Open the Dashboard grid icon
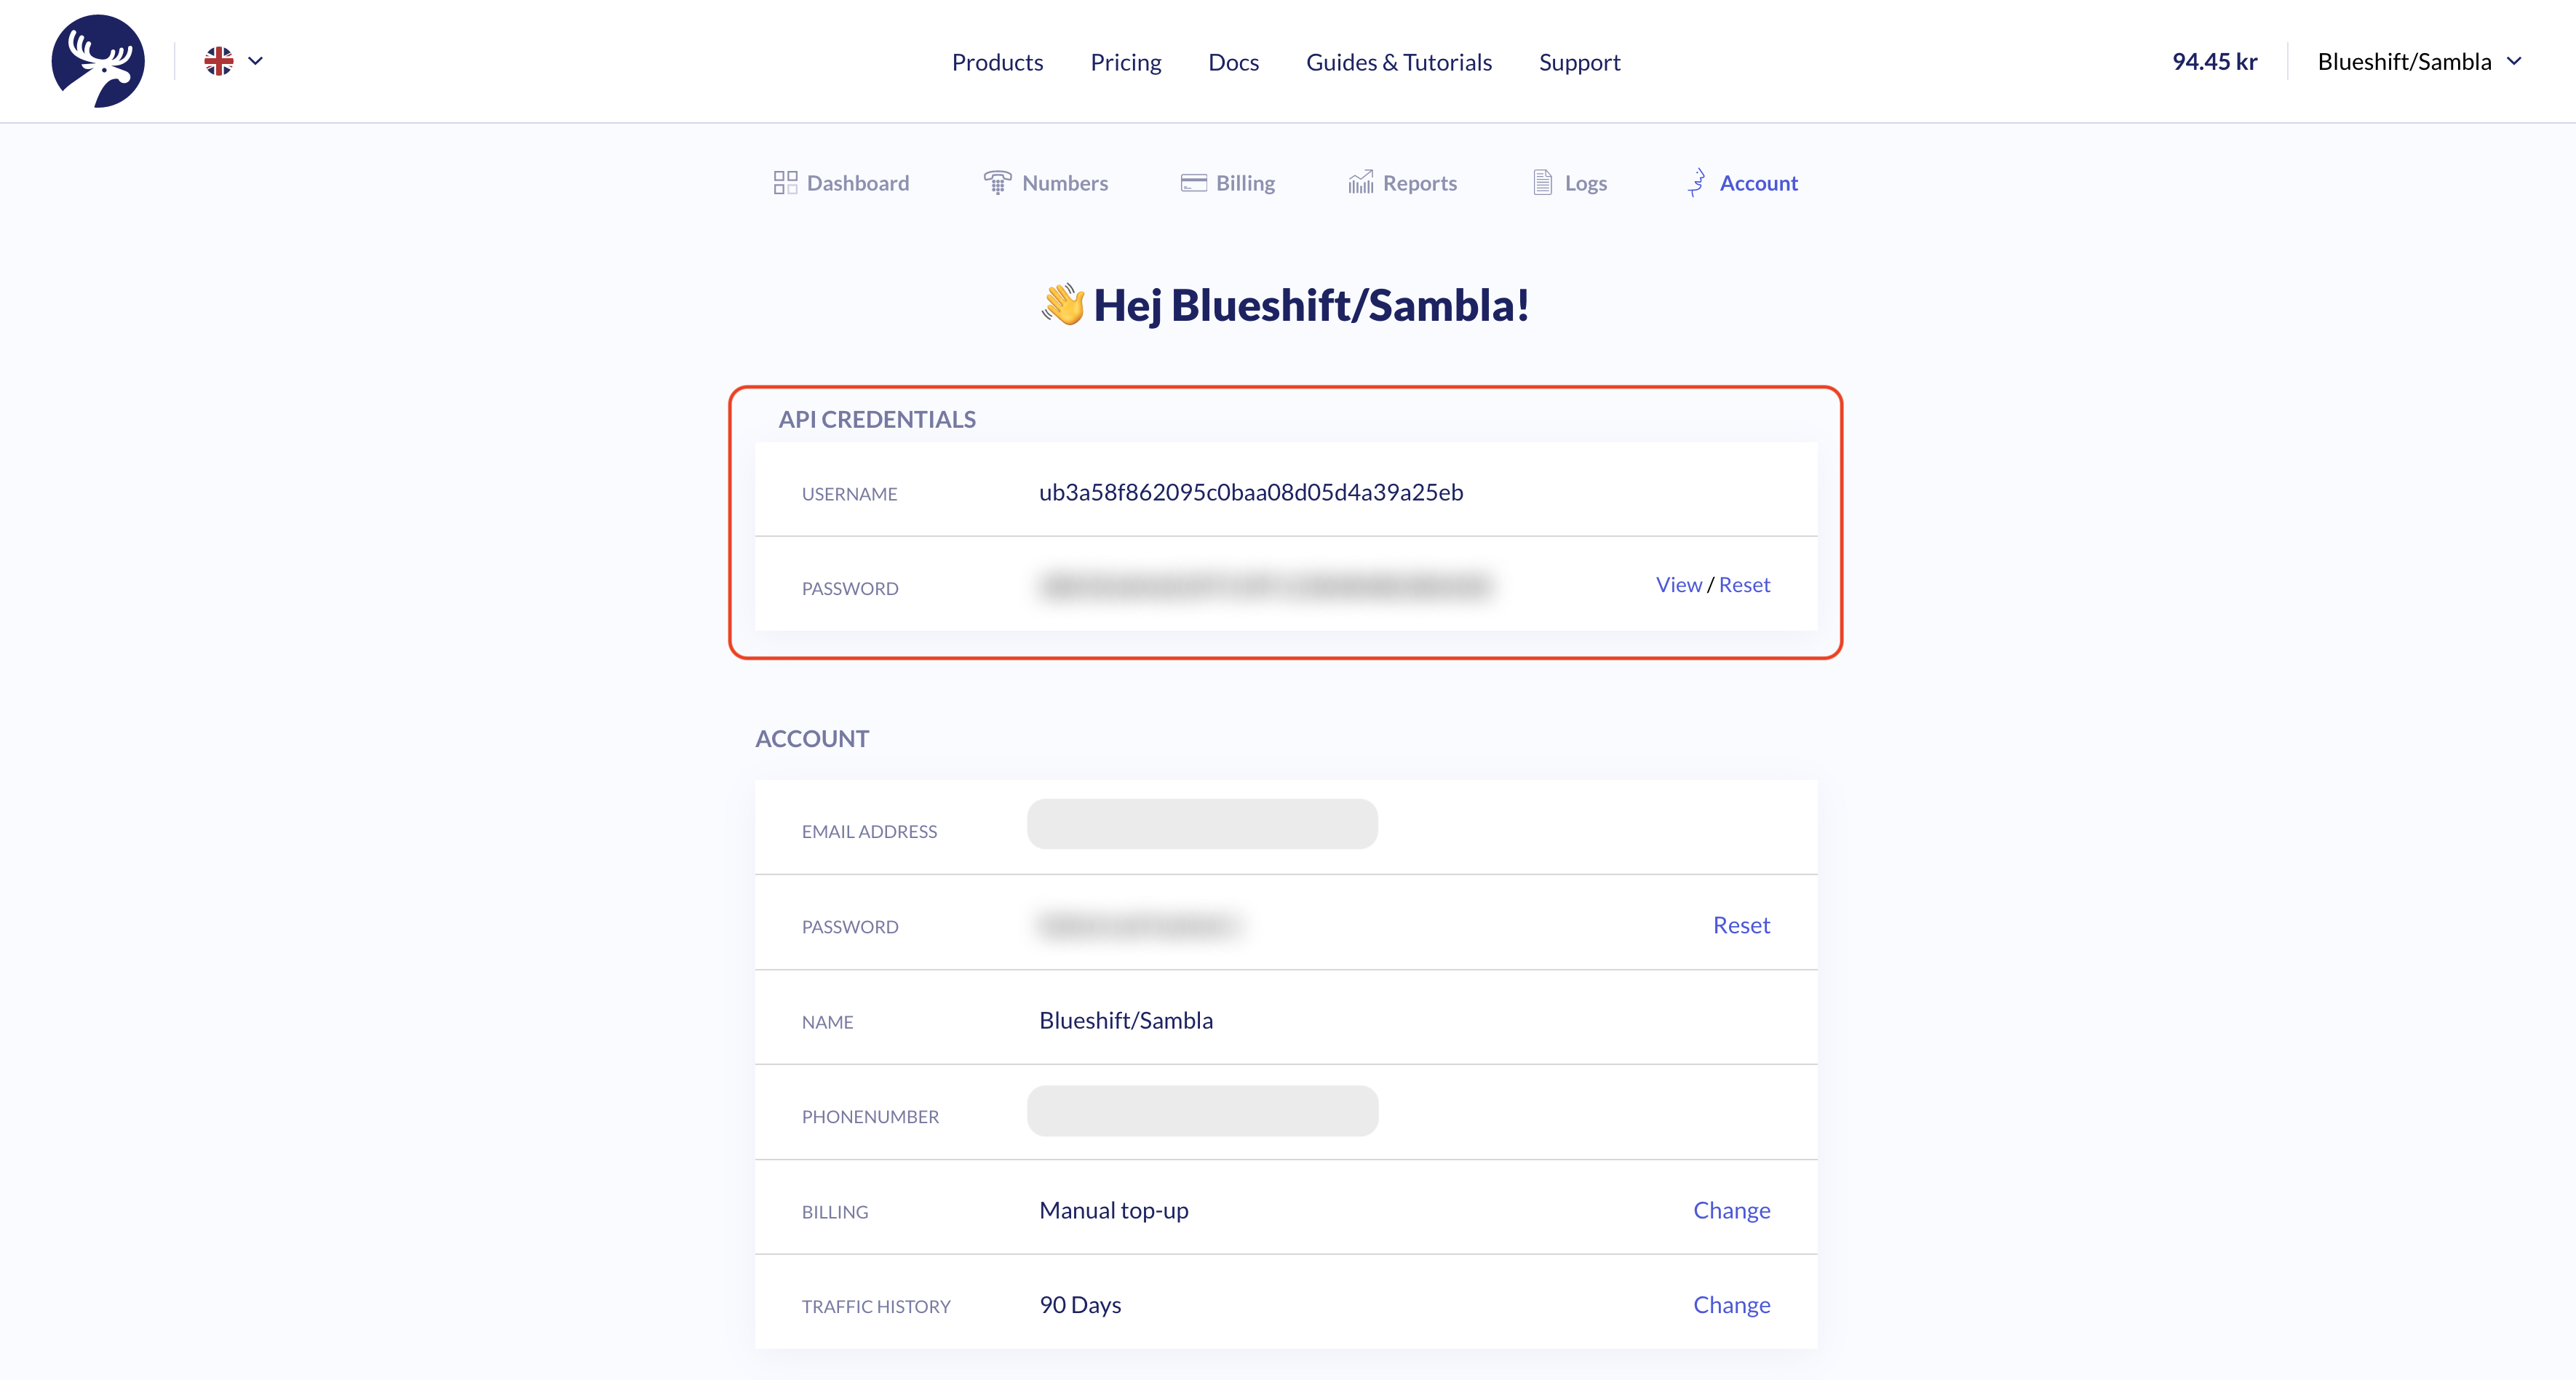 pyautogui.click(x=785, y=183)
